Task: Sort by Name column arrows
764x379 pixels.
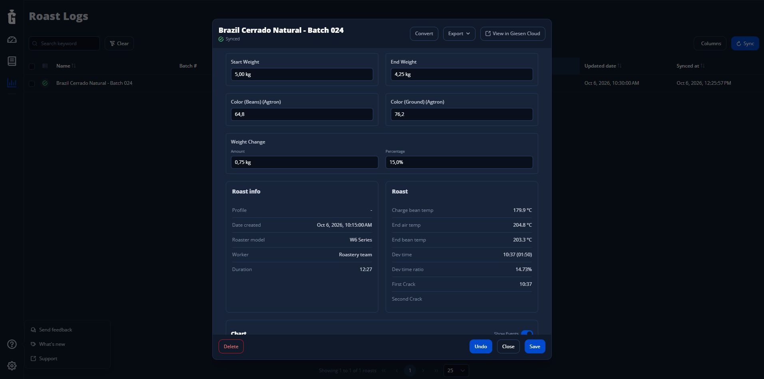Action: click(74, 66)
